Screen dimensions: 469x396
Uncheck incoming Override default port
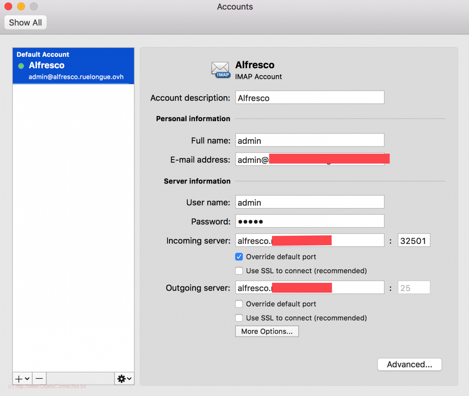click(239, 257)
